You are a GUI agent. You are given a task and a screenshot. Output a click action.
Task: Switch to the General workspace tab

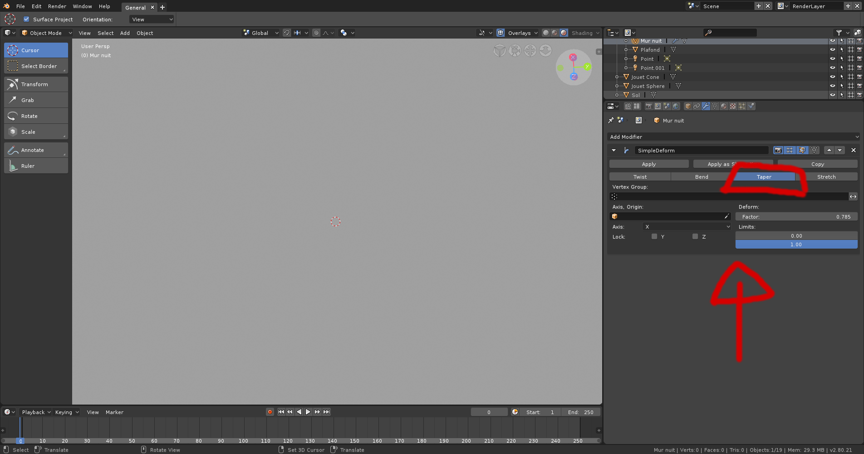135,7
